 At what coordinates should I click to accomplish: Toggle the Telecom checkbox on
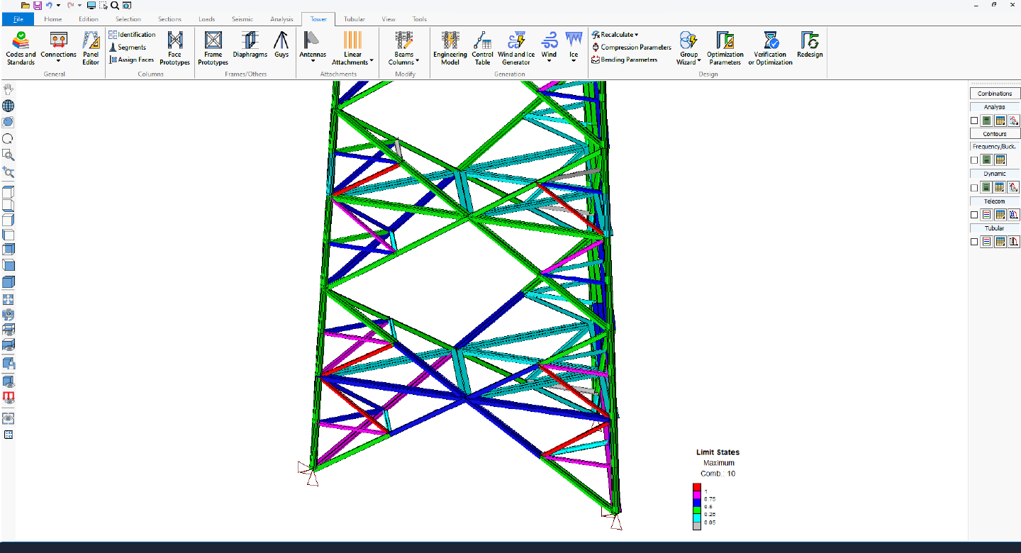coord(974,214)
